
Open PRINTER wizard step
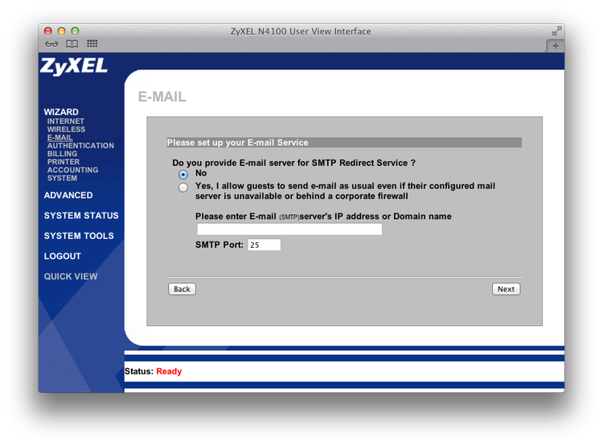pyautogui.click(x=64, y=162)
